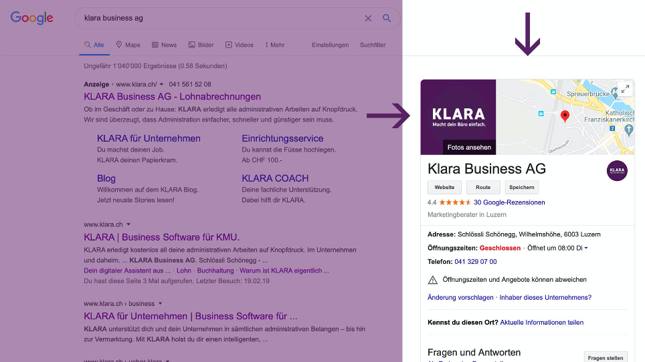Open the KLARA für Unternehmen sitelink

pyautogui.click(x=149, y=139)
